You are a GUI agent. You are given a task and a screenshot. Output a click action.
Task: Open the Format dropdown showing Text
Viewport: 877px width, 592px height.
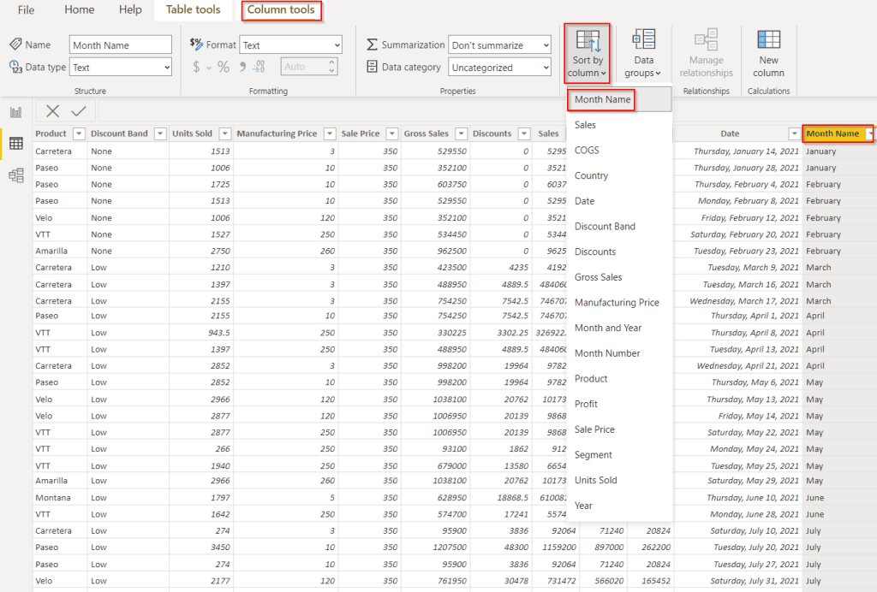coord(291,45)
